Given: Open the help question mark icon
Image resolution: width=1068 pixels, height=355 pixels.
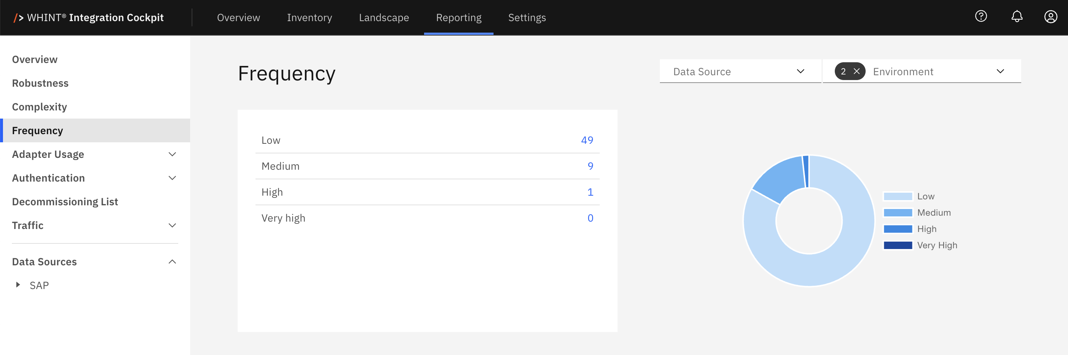Looking at the screenshot, I should pos(980,17).
